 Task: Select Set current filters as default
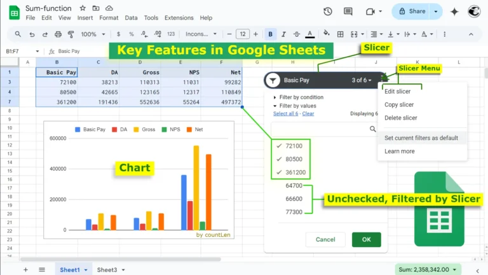tap(422, 137)
